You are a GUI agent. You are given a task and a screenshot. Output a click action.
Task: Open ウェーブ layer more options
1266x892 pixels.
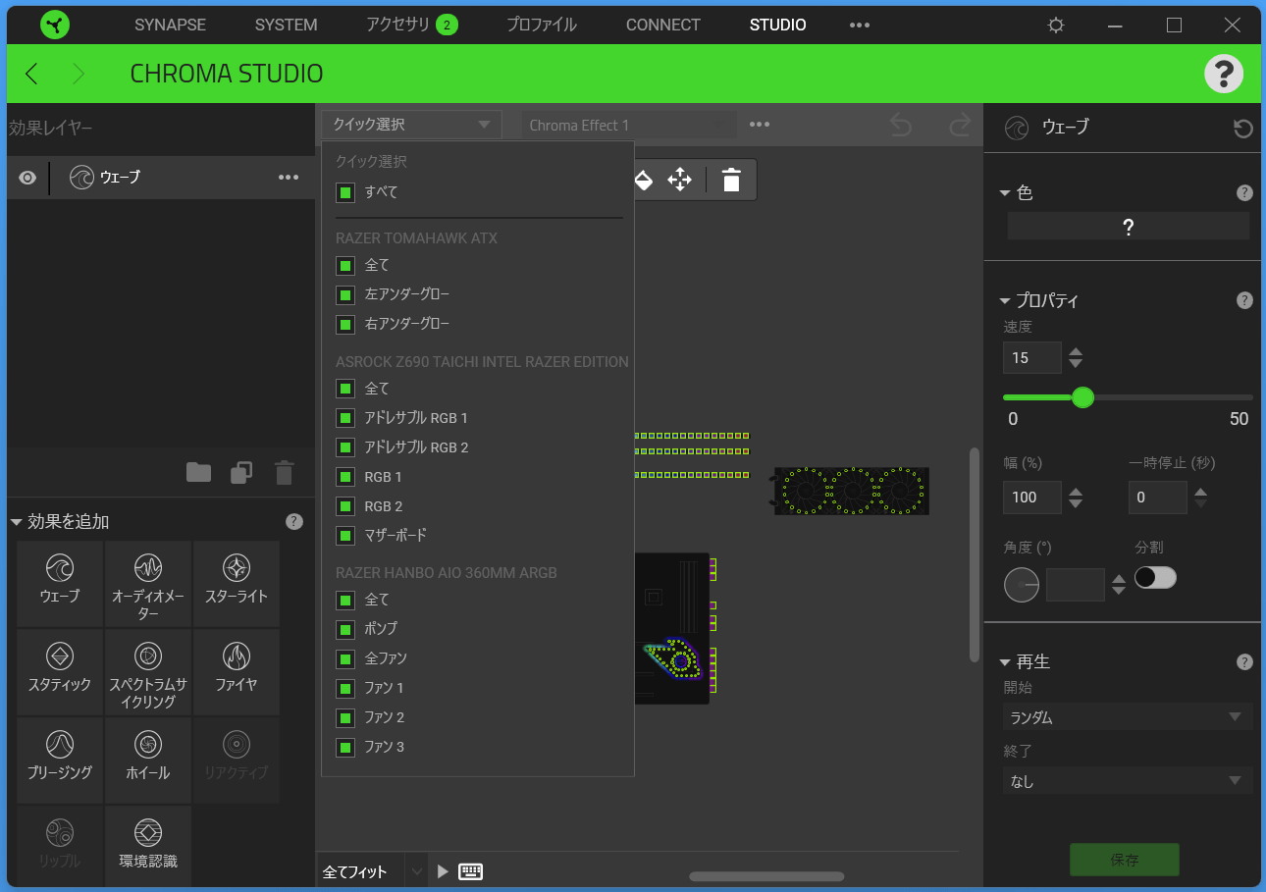point(289,178)
